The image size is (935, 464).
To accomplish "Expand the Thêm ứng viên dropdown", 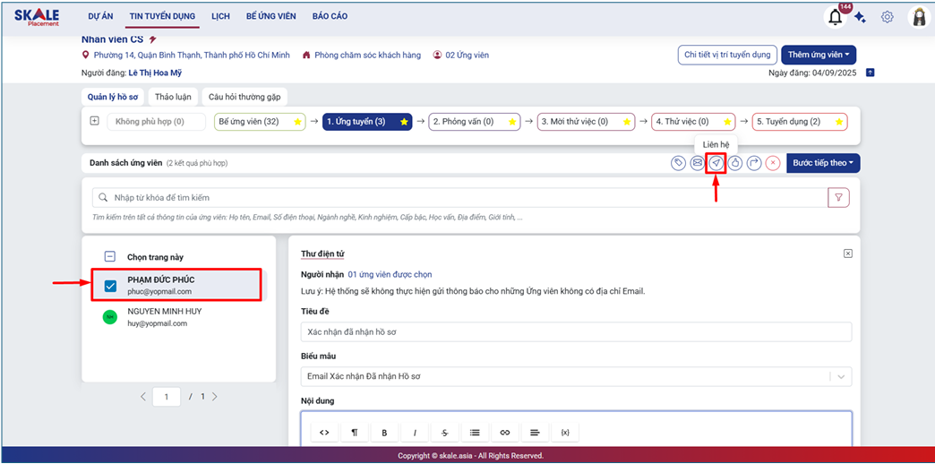I will point(819,56).
